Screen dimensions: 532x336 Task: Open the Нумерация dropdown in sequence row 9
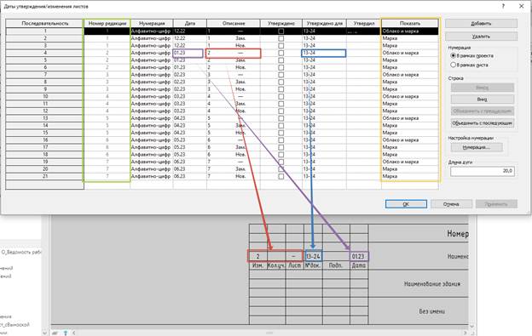click(152, 89)
